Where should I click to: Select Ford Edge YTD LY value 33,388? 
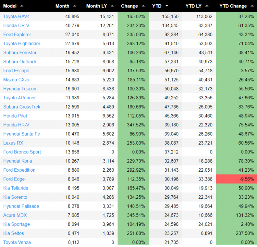205,179
